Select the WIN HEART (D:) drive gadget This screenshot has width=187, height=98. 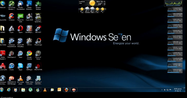(x=175, y=15)
